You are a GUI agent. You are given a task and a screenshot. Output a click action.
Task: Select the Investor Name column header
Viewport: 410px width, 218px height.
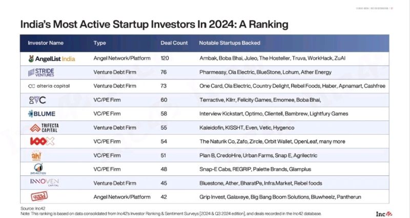click(x=46, y=43)
